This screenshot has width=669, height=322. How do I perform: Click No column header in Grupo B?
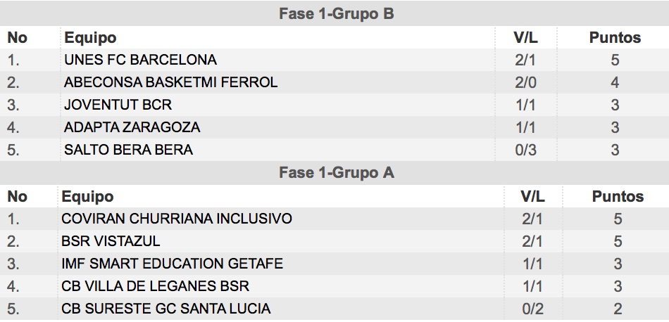tap(18, 37)
